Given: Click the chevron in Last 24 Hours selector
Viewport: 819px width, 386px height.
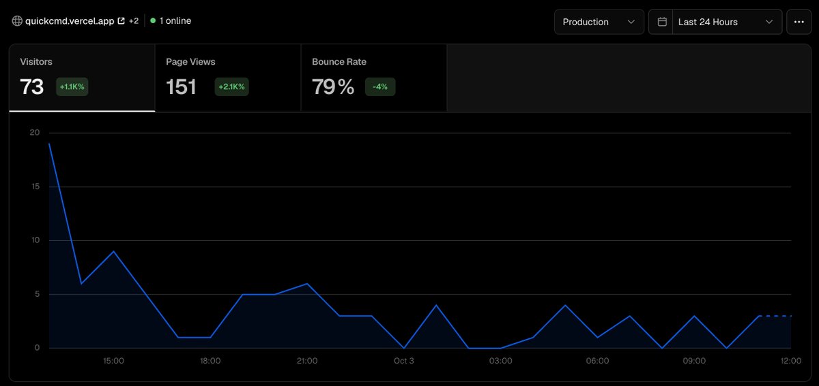Looking at the screenshot, I should (x=769, y=22).
